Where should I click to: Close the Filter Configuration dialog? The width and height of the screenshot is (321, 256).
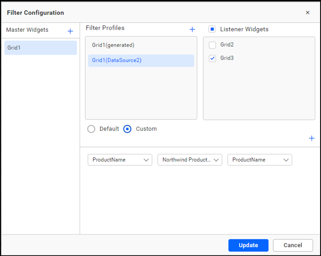[x=307, y=13]
